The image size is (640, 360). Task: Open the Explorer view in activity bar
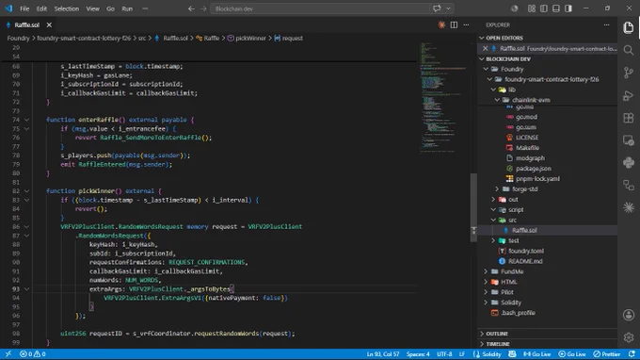629,27
